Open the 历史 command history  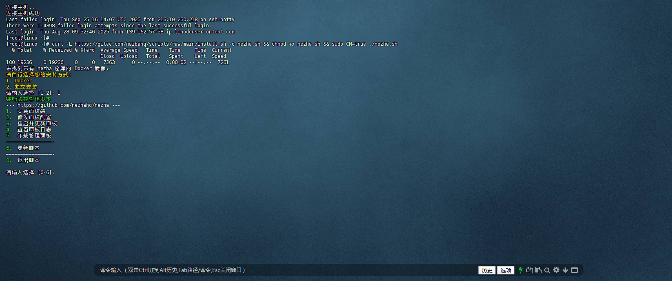tap(487, 270)
